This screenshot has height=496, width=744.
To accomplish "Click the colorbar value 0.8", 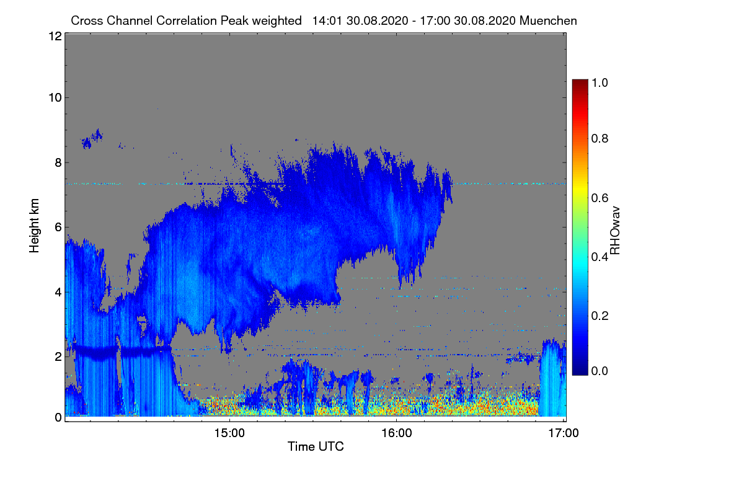I will (x=601, y=138).
